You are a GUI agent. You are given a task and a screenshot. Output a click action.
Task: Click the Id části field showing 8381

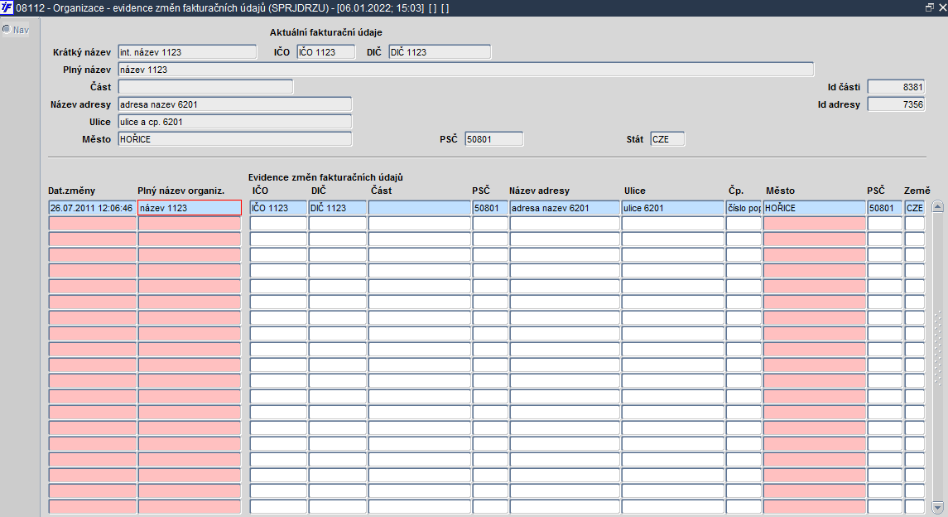[896, 87]
